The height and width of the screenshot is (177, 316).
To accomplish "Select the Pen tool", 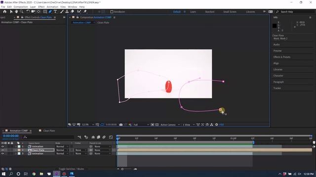I will point(50,12).
